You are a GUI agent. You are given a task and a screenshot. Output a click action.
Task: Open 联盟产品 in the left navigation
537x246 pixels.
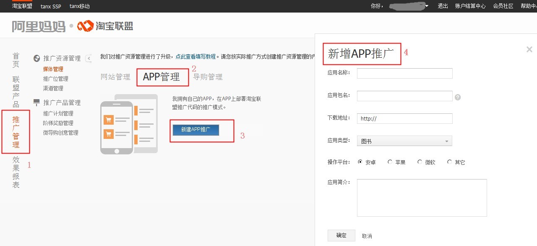[16, 92]
